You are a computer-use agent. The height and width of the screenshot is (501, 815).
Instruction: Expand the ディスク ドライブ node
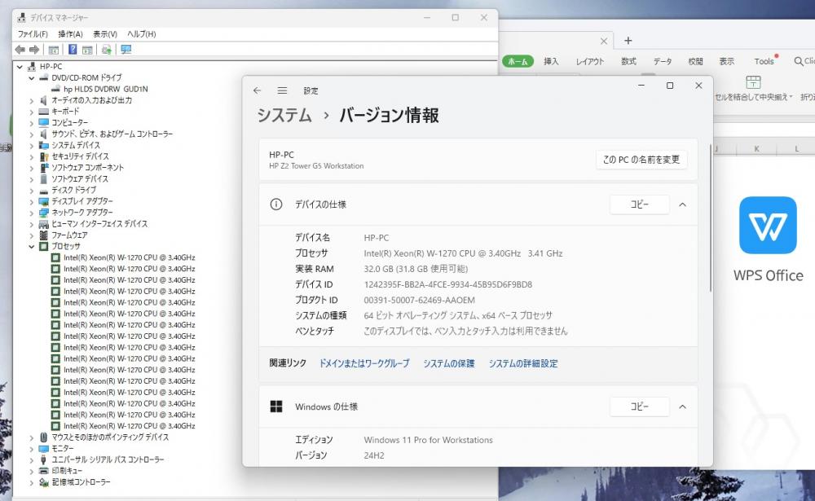[31, 190]
